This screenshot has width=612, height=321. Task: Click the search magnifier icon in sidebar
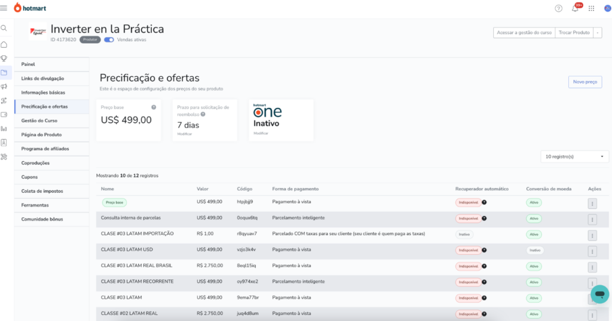pos(4,28)
